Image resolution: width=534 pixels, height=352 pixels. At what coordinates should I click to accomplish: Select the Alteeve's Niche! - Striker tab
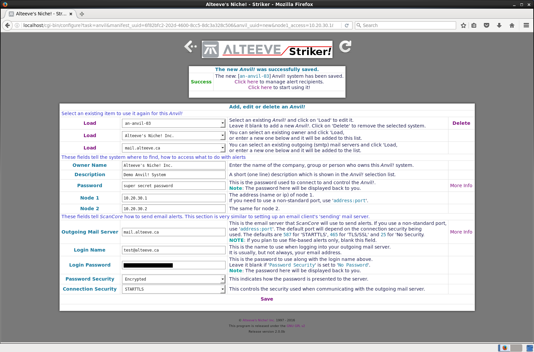click(41, 14)
